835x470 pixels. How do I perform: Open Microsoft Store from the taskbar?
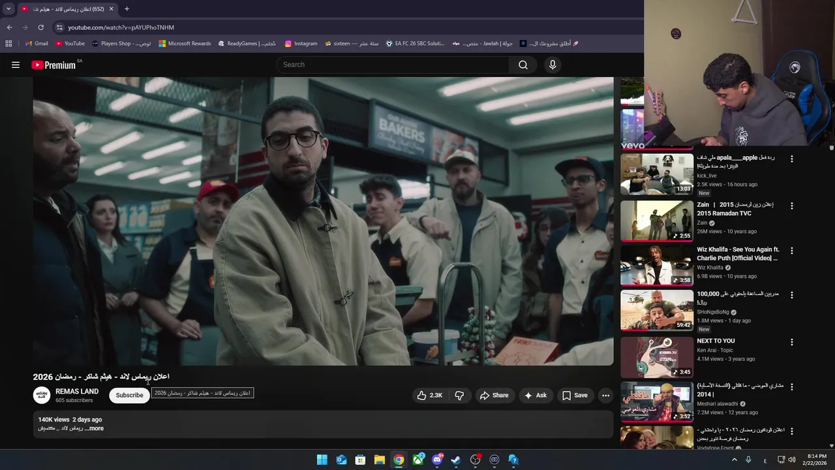tap(360, 460)
